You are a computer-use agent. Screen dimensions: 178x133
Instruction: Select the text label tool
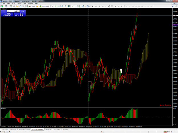(118, 6)
